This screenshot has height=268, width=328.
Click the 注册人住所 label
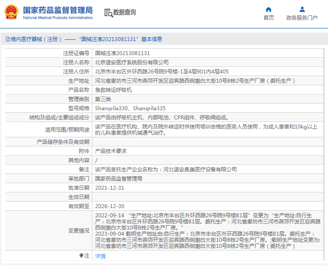click(x=76, y=72)
